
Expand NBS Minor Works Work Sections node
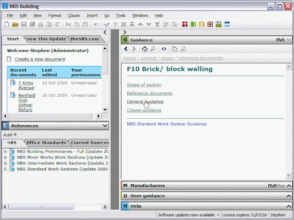5,158
